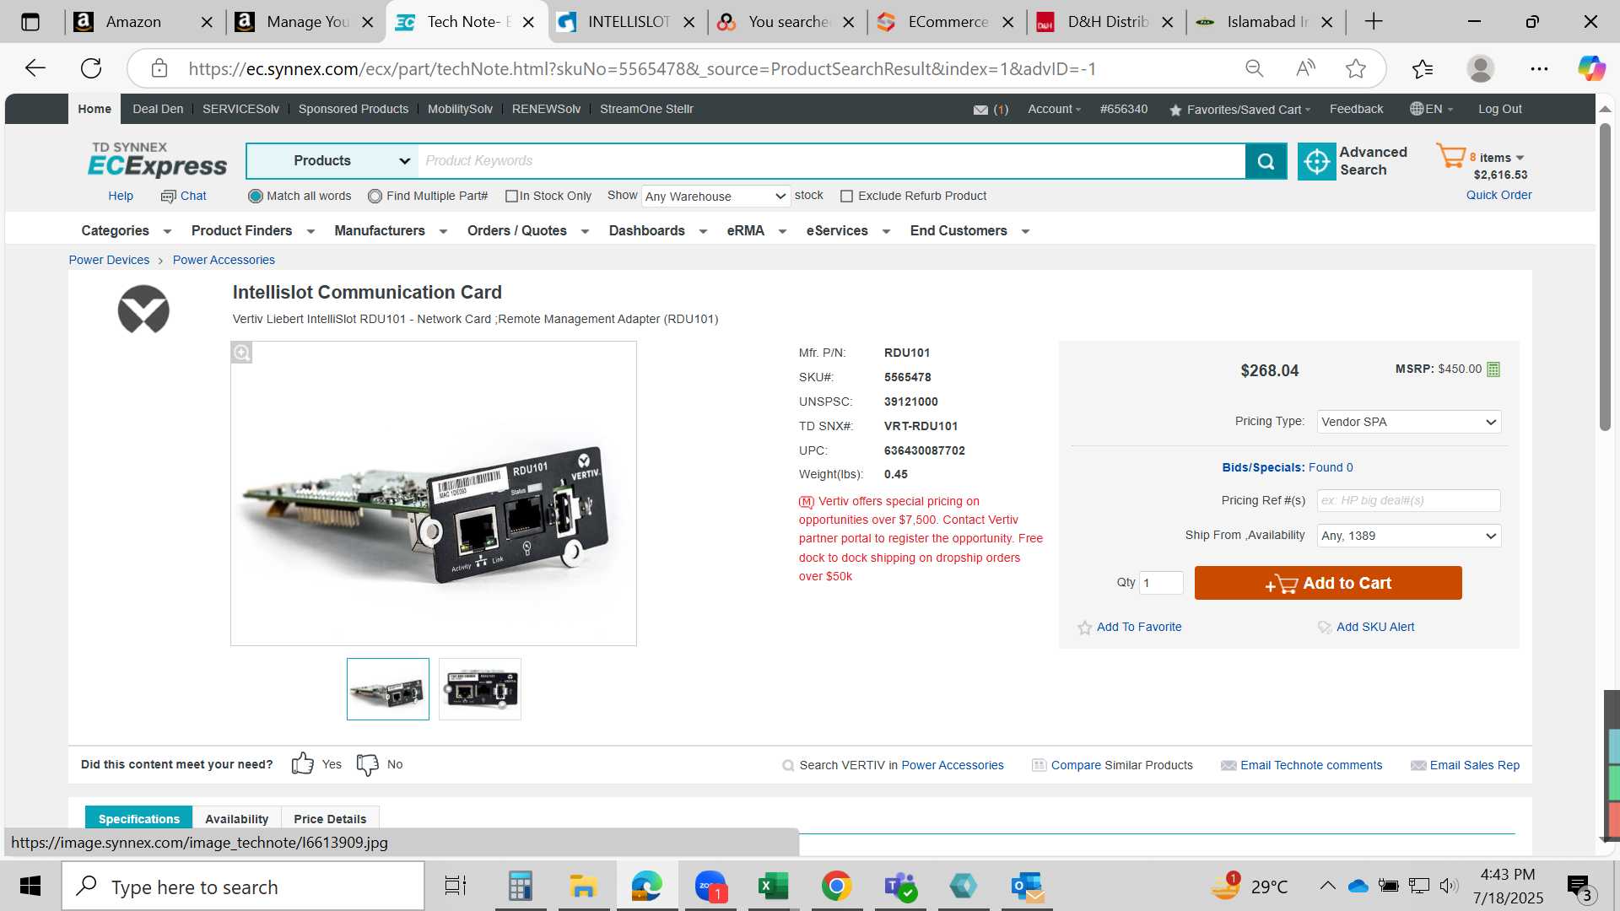1620x911 pixels.
Task: Open Outlook from the taskbar
Action: [x=1028, y=887]
